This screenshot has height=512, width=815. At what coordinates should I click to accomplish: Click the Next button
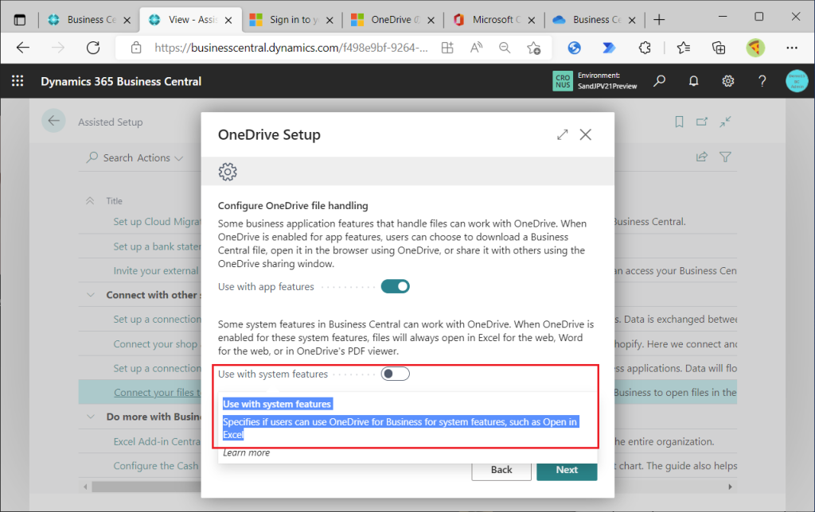(x=567, y=469)
